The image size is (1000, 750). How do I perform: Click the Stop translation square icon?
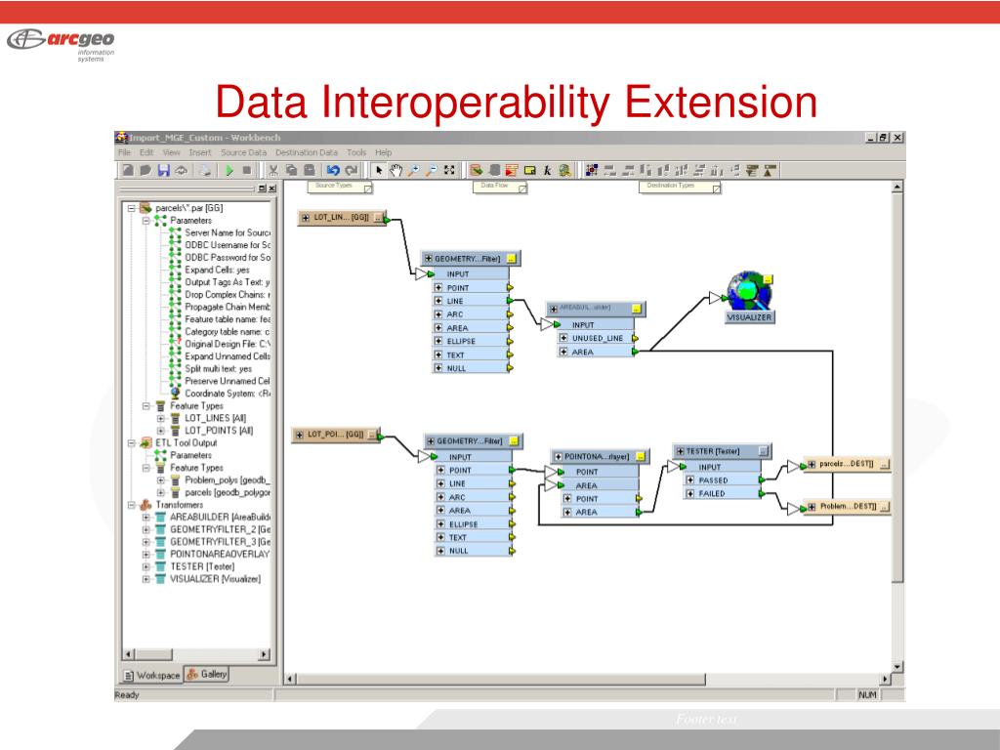point(247,170)
